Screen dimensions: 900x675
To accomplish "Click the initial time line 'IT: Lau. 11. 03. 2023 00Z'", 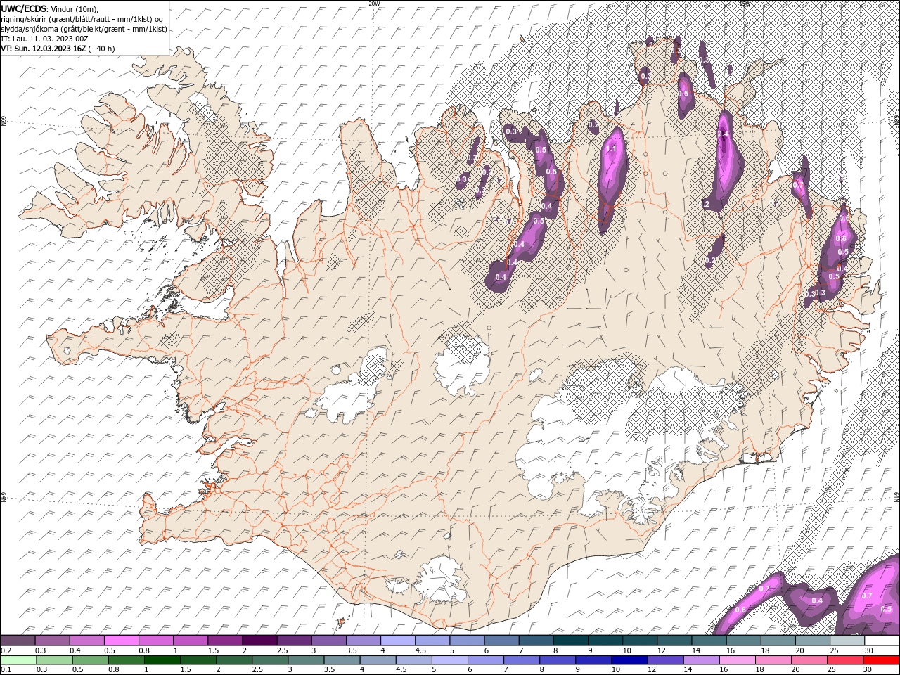I will point(45,39).
